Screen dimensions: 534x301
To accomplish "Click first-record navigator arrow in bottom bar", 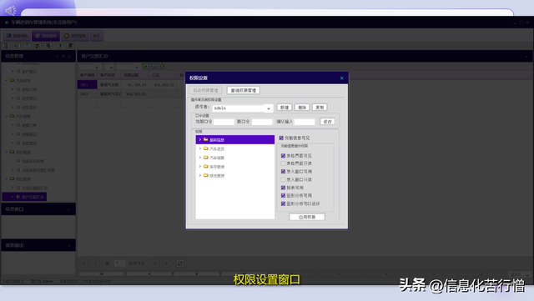I will click(102, 273).
